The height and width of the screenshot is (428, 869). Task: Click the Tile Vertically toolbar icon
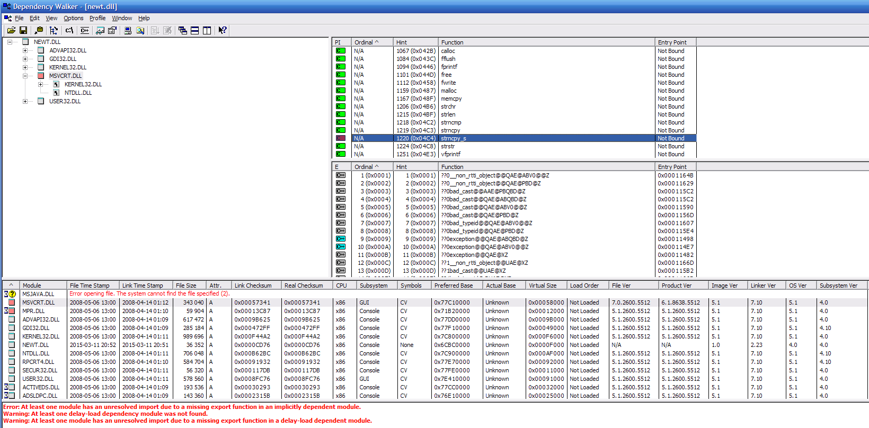pyautogui.click(x=207, y=31)
